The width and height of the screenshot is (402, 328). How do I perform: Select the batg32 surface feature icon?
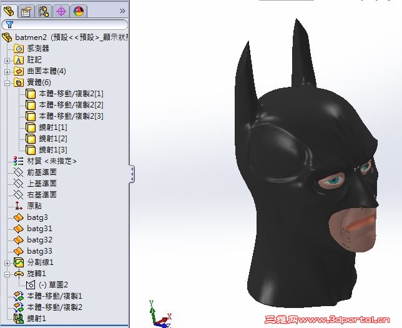(19, 240)
